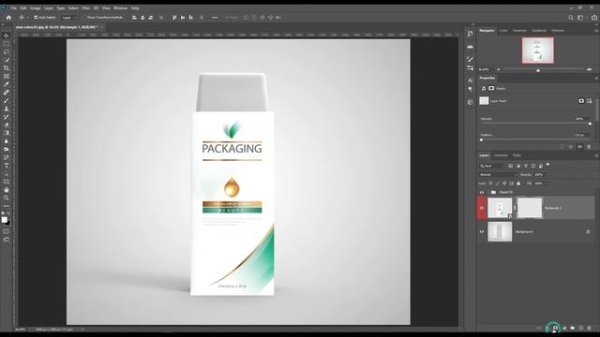Toggle Show Transform Controls checkbox
600x337 pixels.
tap(84, 18)
